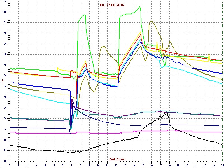
Task: Click hour 13 on the time axis
Action: tap(125, 165)
